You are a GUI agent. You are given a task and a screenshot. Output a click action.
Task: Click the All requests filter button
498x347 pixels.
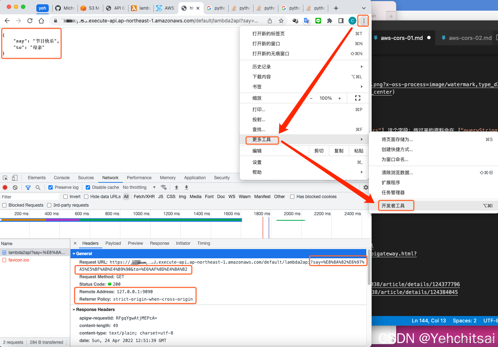pos(126,196)
